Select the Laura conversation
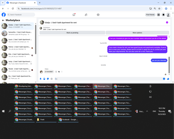The width and height of the screenshot is (174, 139). 17,41
